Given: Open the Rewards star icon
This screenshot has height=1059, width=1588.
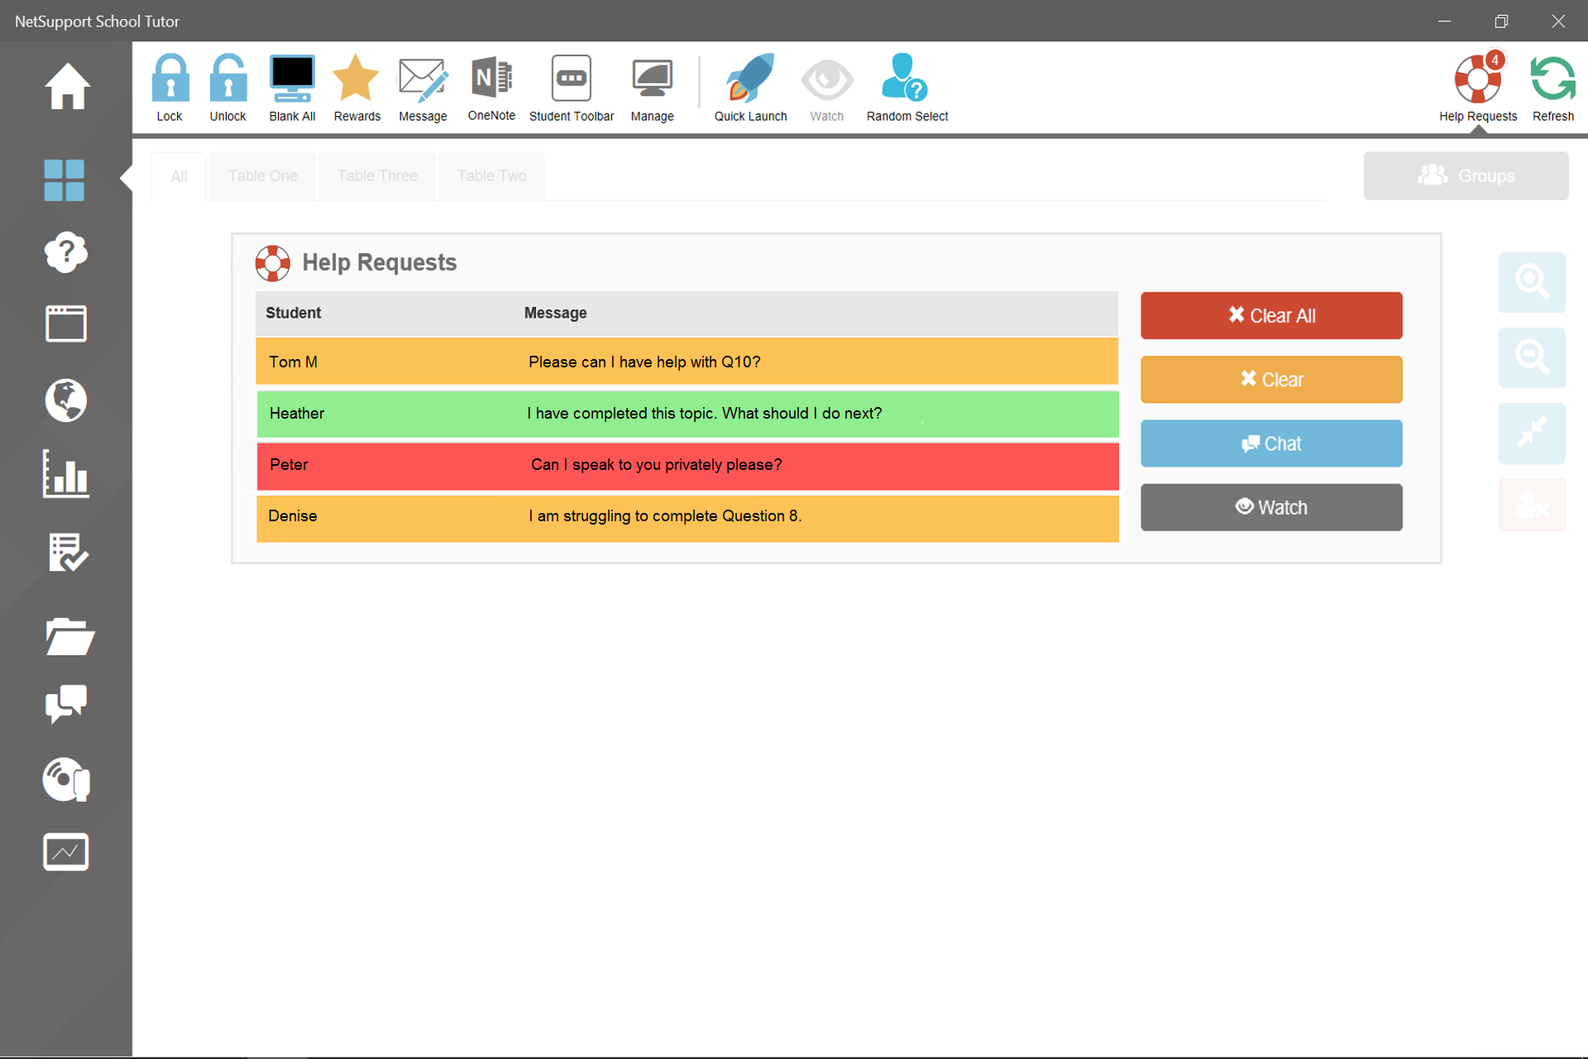Looking at the screenshot, I should [x=356, y=79].
